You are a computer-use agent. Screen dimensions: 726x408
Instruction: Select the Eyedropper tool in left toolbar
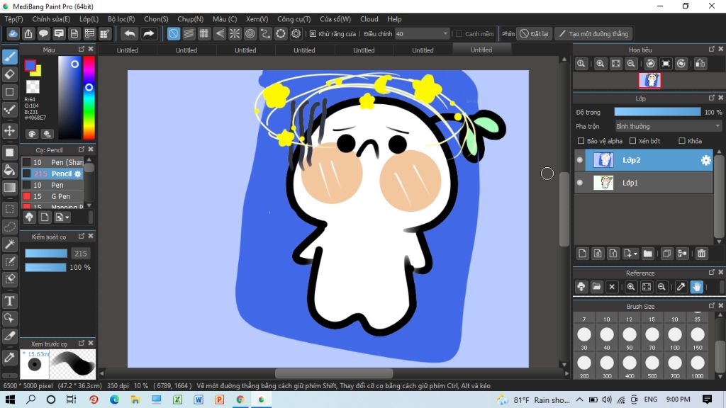[10, 358]
